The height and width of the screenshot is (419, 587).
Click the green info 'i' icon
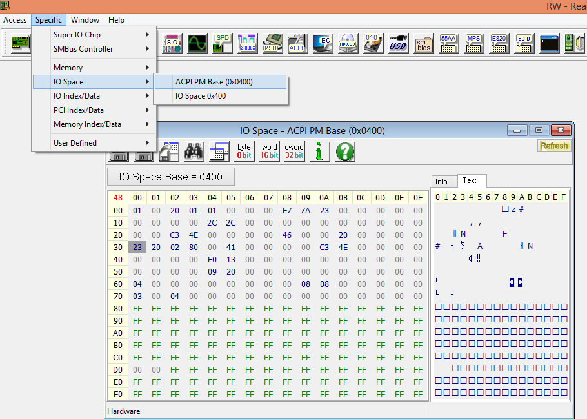(319, 151)
